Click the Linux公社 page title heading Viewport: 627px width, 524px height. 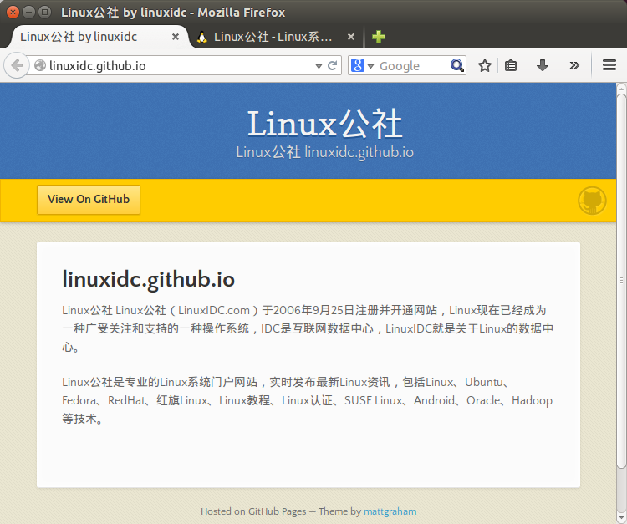coord(324,124)
